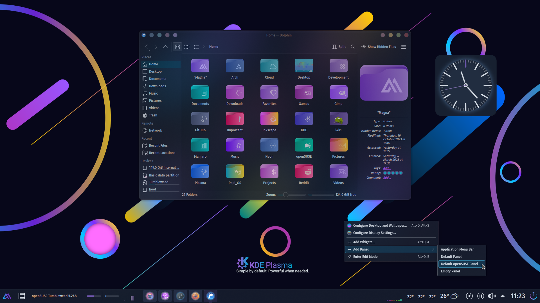Open the search icon in Dolphin toolbar
The image size is (540, 303).
click(x=353, y=47)
